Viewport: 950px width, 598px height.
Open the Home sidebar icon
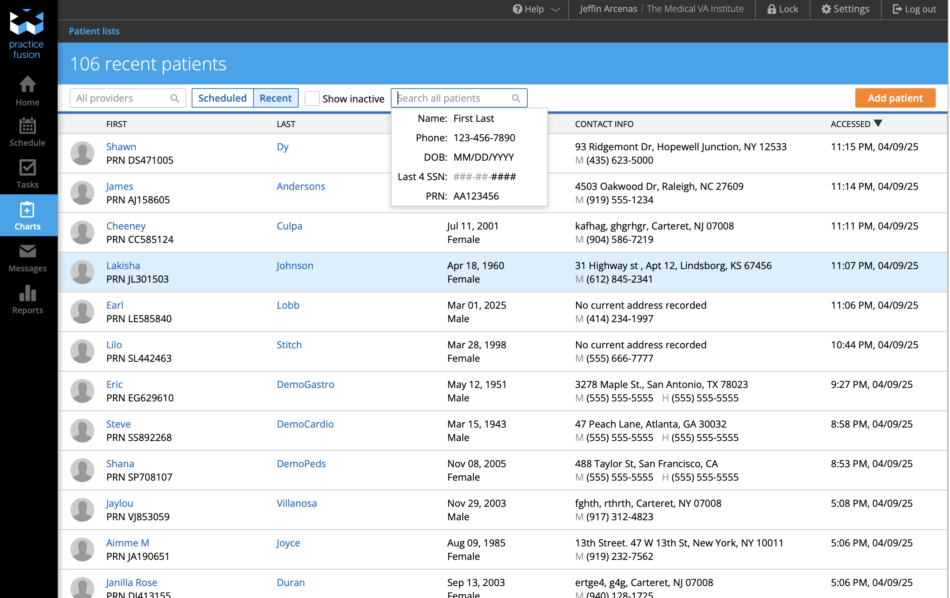coord(27,85)
